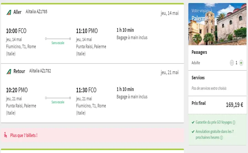Viewport: 248px width, 153px height.
Task: Click the Alitalia logo beside Aller
Action: click(9, 12)
